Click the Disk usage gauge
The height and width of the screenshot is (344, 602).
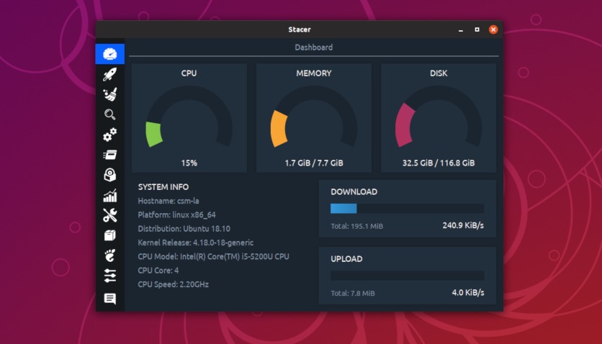click(439, 117)
